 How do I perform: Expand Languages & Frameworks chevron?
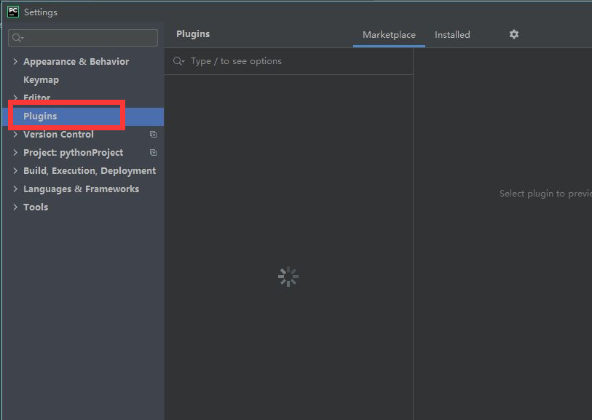(x=15, y=189)
